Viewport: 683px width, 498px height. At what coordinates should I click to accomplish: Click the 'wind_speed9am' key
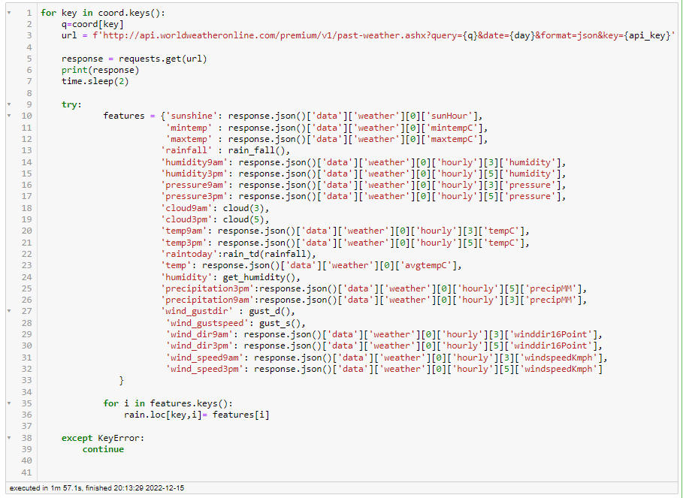click(204, 358)
